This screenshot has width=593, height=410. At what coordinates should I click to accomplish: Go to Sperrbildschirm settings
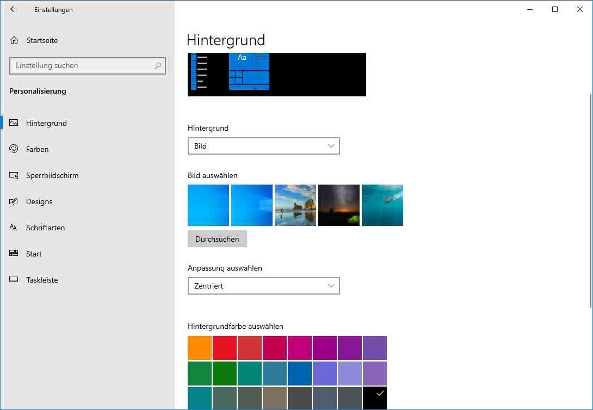point(88,175)
